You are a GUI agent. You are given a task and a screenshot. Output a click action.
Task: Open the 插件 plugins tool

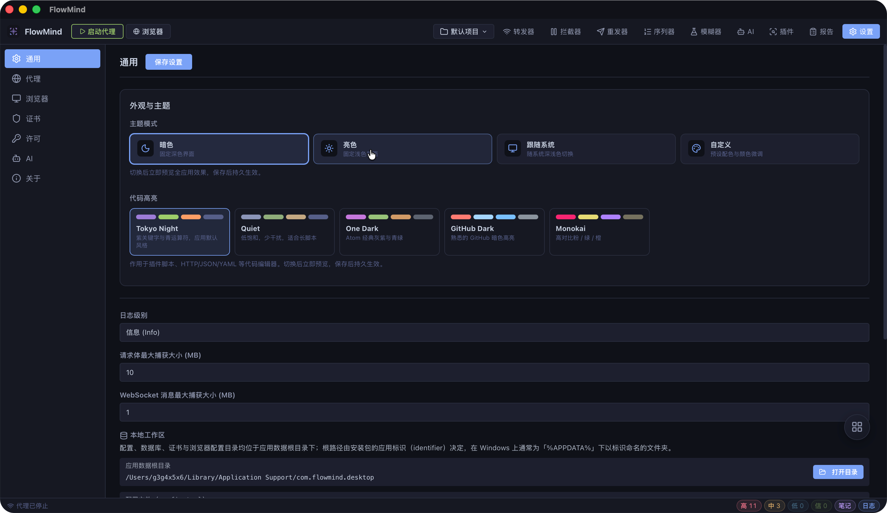tap(781, 32)
